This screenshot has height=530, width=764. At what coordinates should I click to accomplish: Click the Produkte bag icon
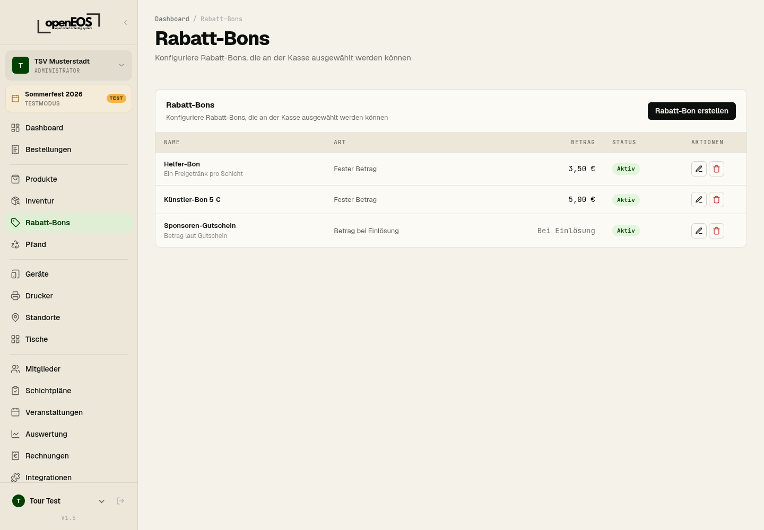click(15, 179)
